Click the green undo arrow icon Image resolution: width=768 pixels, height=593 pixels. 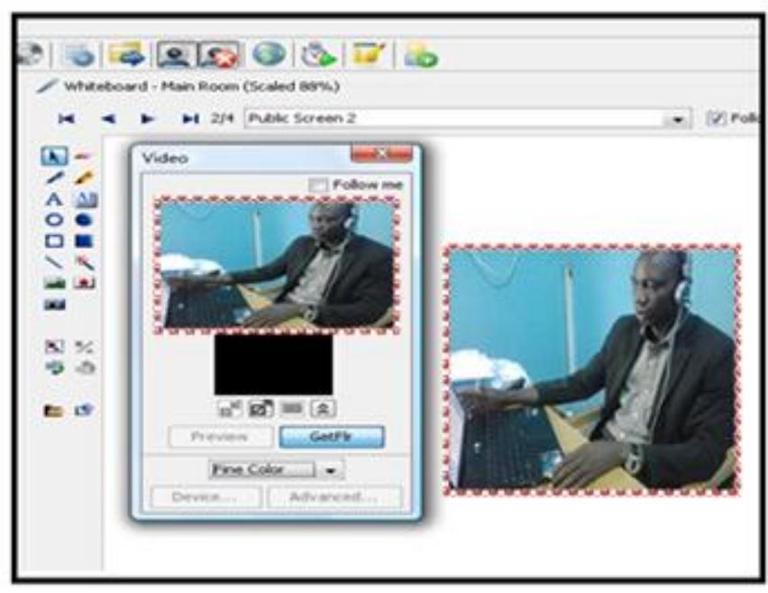click(54, 368)
